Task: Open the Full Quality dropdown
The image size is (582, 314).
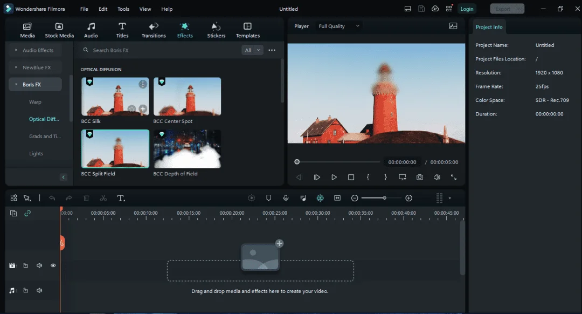Action: pyautogui.click(x=339, y=26)
